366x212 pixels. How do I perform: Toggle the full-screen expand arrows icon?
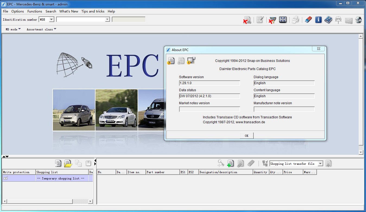pyautogui.click(x=283, y=20)
